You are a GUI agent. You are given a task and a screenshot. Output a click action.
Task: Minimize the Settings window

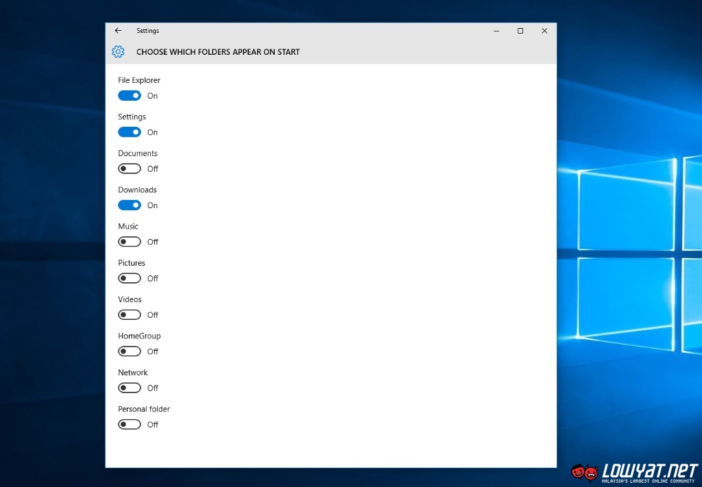pos(496,31)
